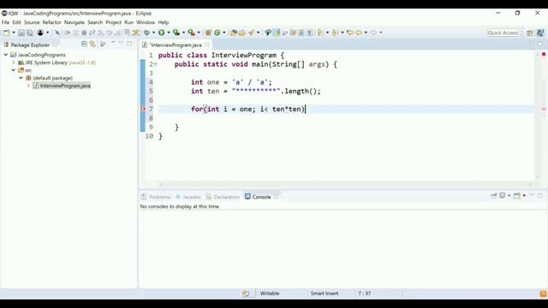The width and height of the screenshot is (548, 308).
Task: Open the Open Console dropdown arrow
Action: (524, 196)
